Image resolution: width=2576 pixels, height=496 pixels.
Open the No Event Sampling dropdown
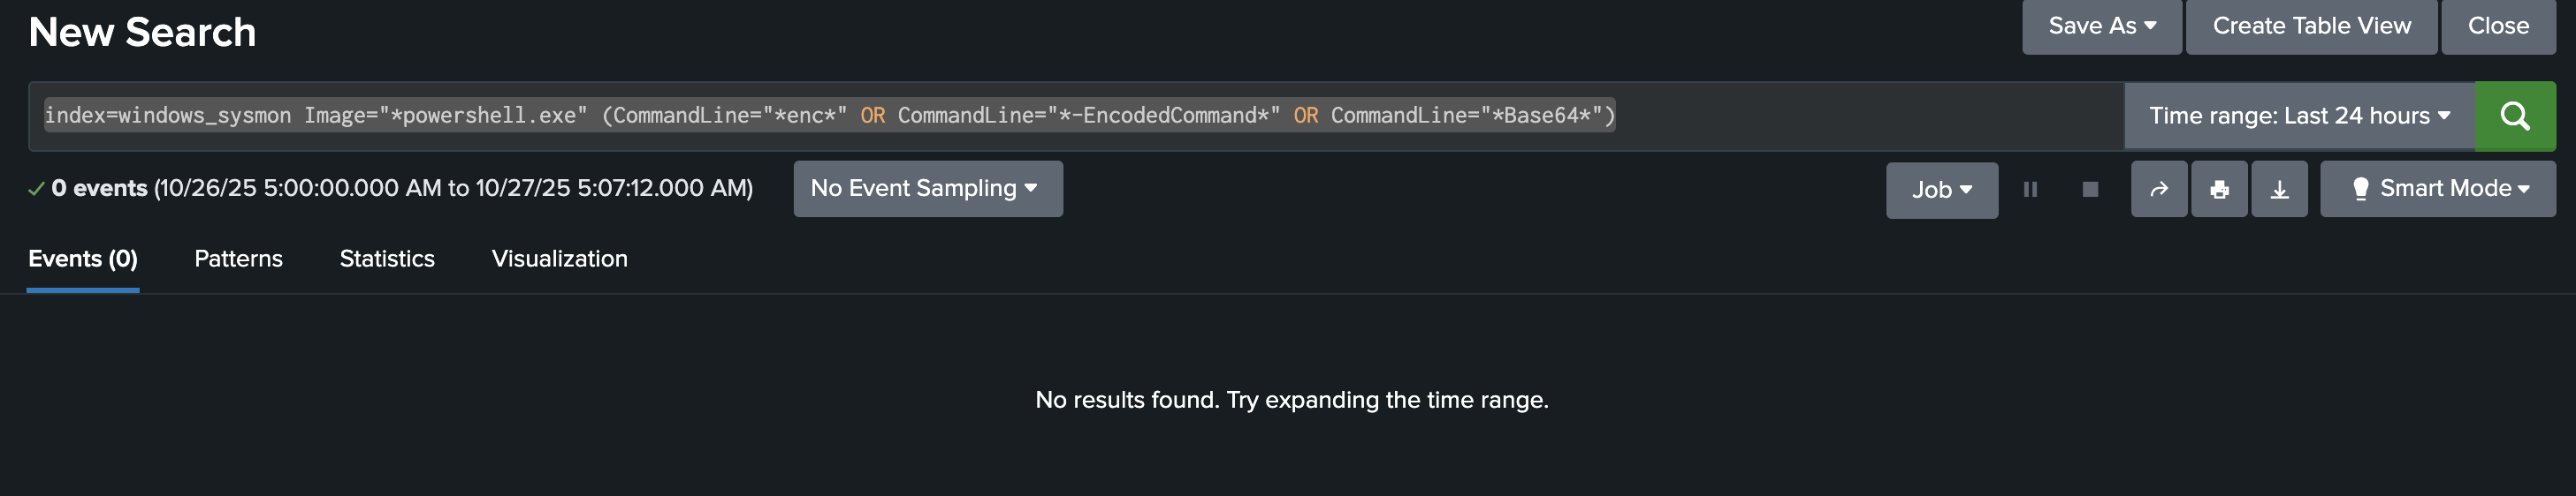point(927,189)
